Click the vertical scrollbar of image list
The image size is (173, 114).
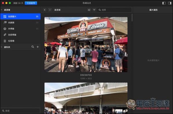(132, 18)
